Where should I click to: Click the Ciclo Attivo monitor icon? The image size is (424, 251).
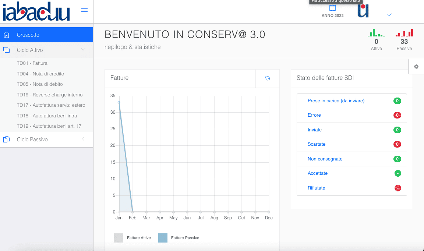6,50
